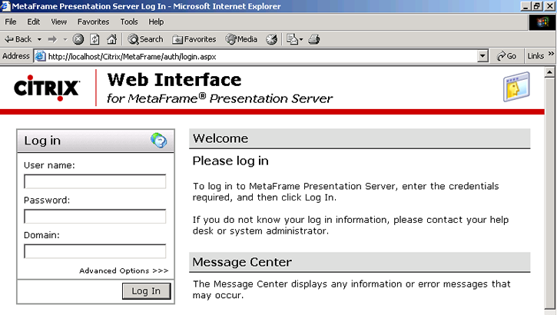The width and height of the screenshot is (557, 315).
Task: Click the Windows logo throbber icon
Action: coord(542,22)
